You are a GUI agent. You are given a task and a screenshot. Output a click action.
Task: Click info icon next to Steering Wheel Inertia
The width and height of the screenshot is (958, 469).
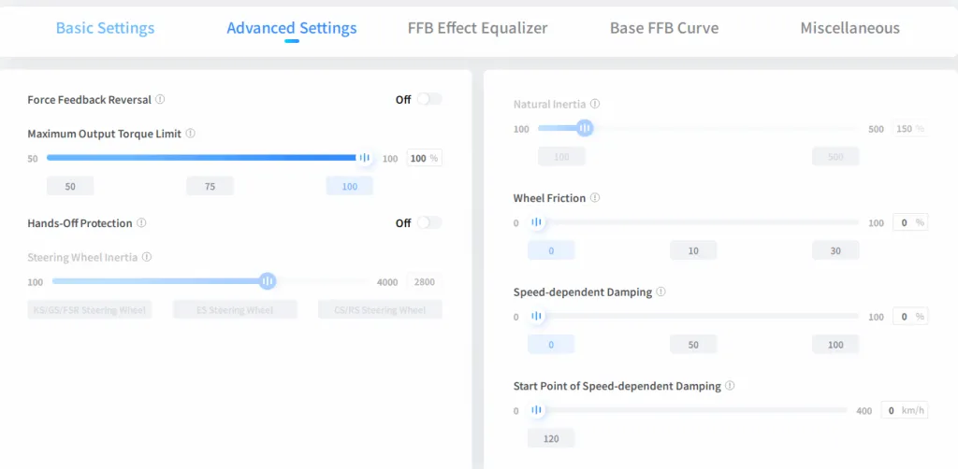click(x=147, y=257)
